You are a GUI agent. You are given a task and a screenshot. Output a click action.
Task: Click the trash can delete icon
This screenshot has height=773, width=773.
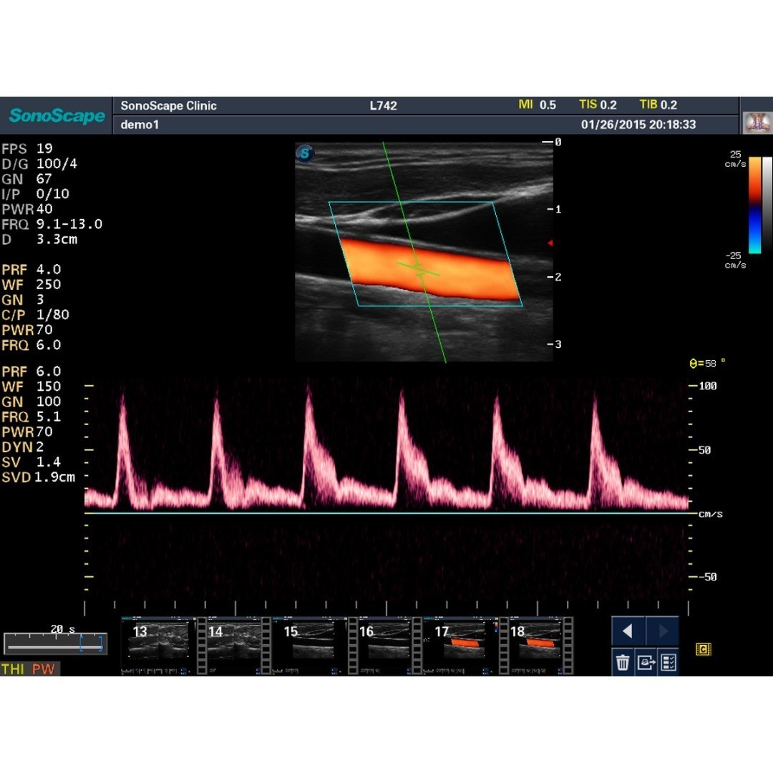pos(623,662)
